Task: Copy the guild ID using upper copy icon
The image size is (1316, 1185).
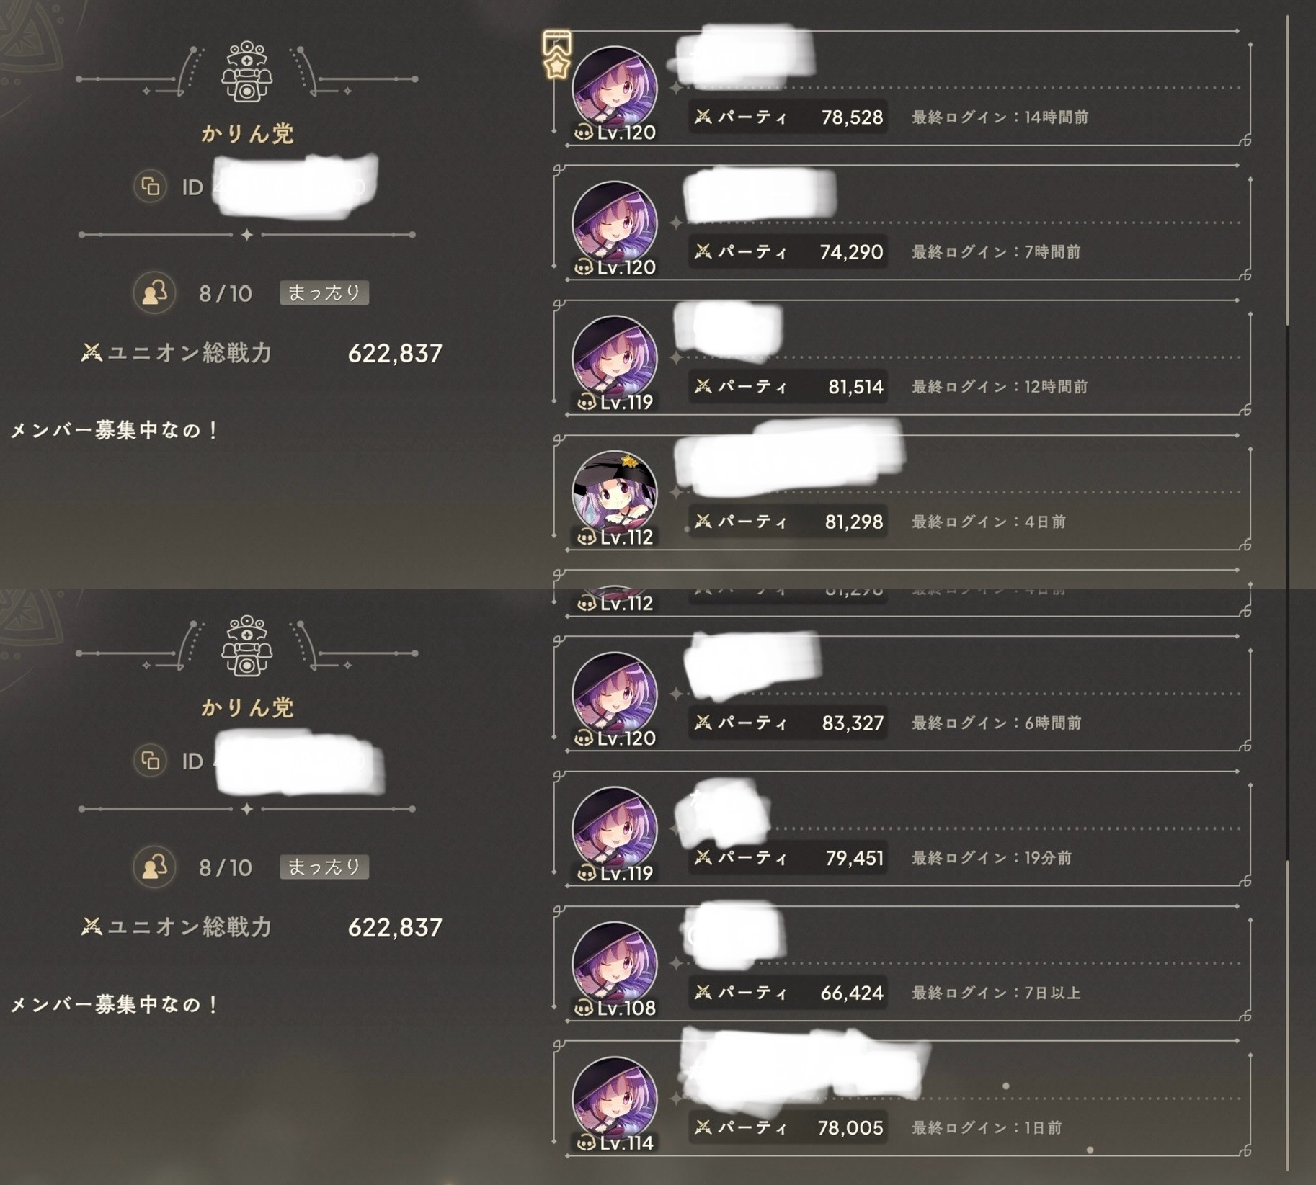Action: (151, 187)
